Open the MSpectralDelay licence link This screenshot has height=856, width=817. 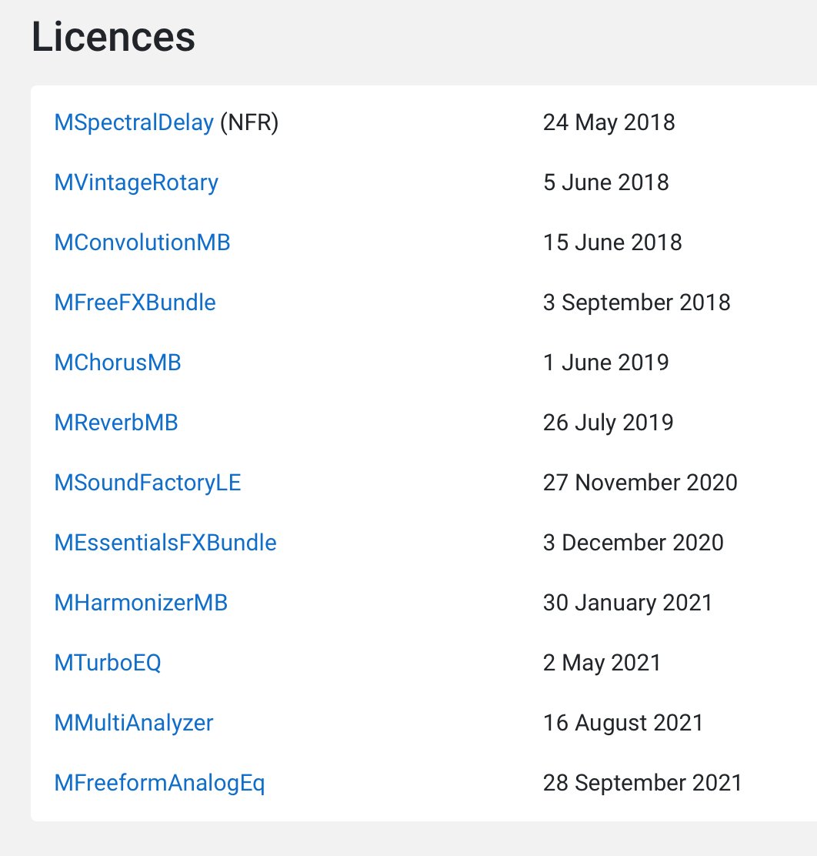click(x=134, y=122)
